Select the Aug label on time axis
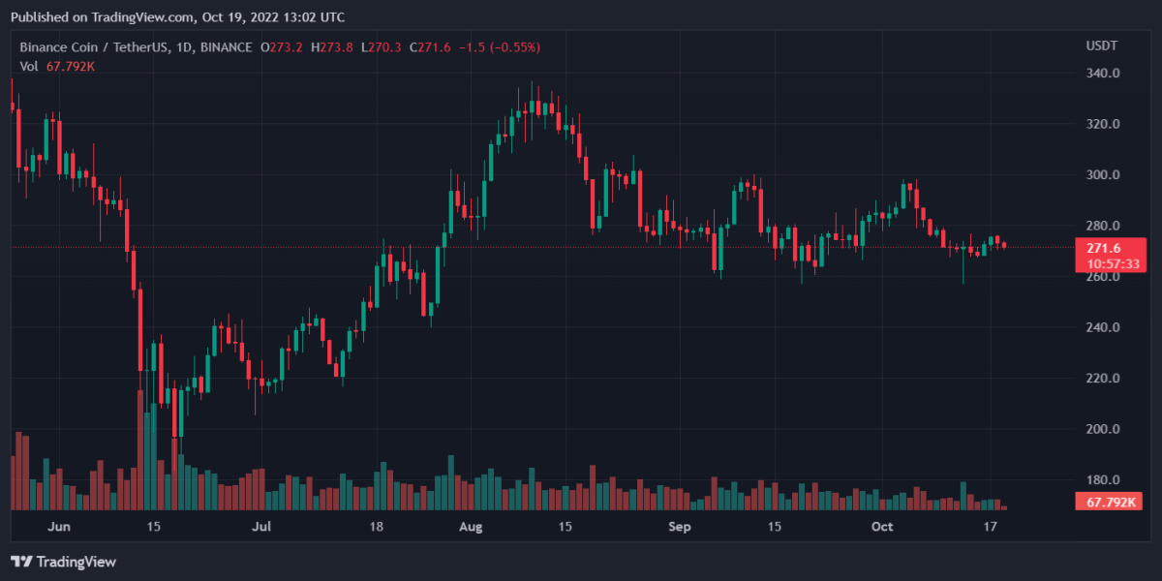Viewport: 1162px width, 581px height. click(x=471, y=527)
